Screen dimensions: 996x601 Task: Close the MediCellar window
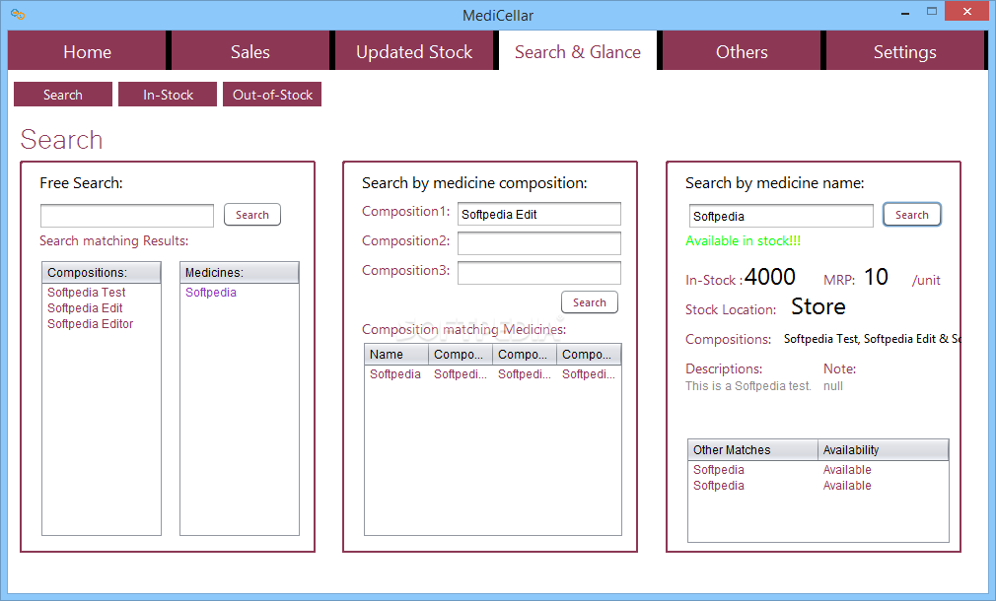click(967, 12)
